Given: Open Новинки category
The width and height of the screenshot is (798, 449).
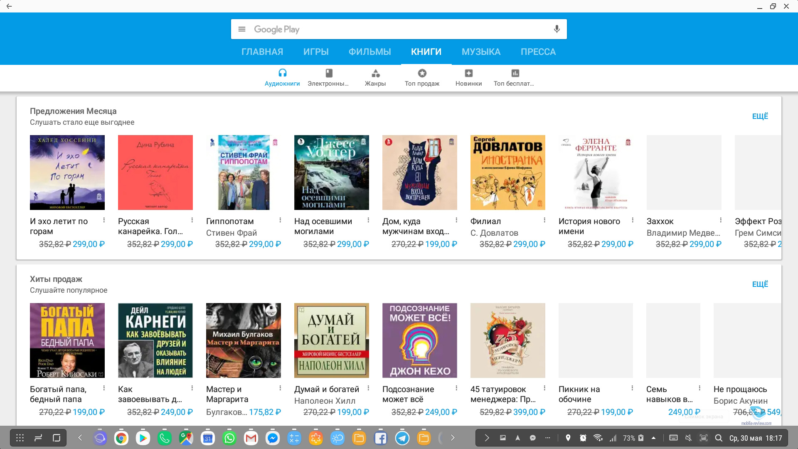Looking at the screenshot, I should (468, 78).
